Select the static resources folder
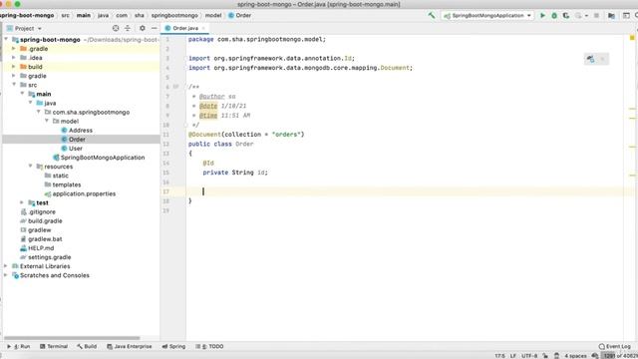Screen dimensions: 638x359 [57, 176]
